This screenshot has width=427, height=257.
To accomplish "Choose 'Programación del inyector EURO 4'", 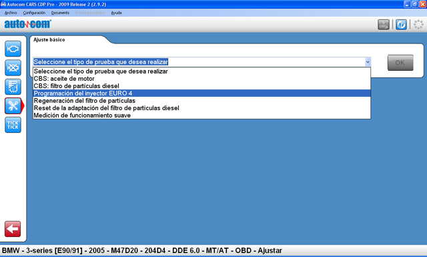I will [201, 93].
